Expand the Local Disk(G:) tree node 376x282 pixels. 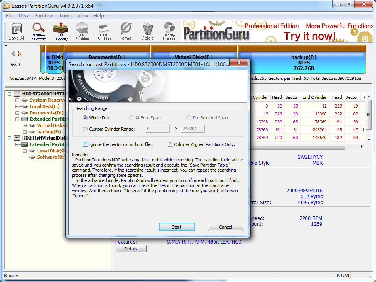pyautogui.click(x=25, y=151)
